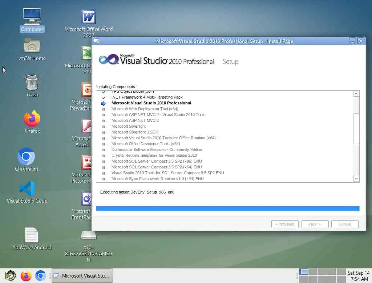This screenshot has height=283, width=372.
Task: Click the pending icon beside Crystal Reports templates
Action: (104, 156)
